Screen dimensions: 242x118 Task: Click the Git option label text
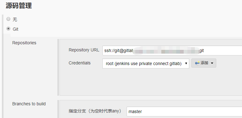coord(16,29)
